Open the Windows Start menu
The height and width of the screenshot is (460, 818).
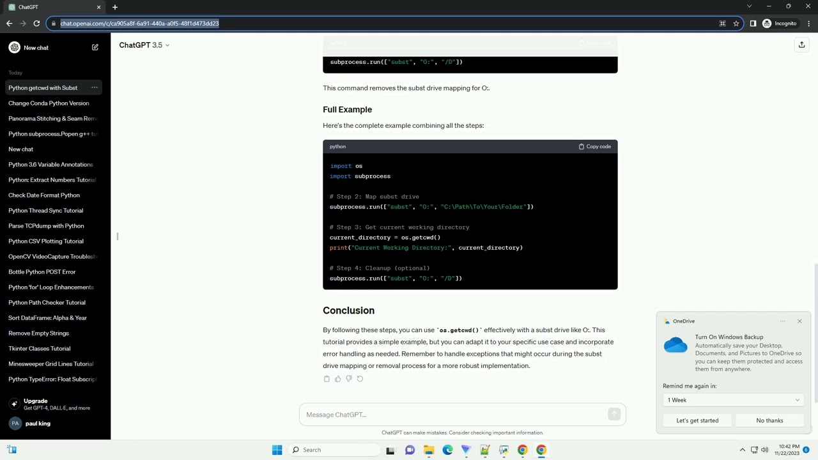(277, 450)
